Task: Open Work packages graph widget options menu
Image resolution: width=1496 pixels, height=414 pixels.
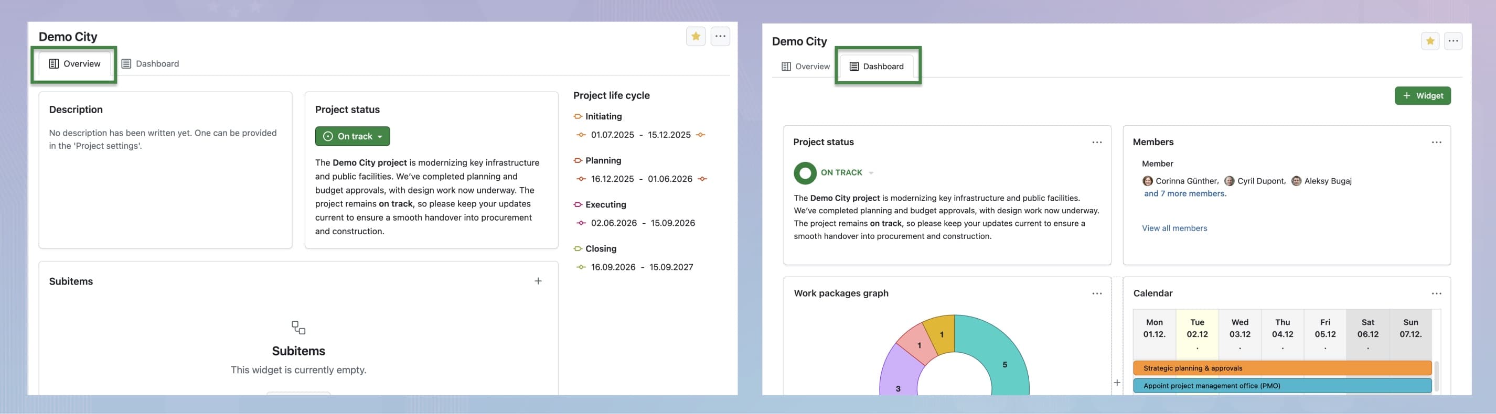Action: [x=1096, y=294]
